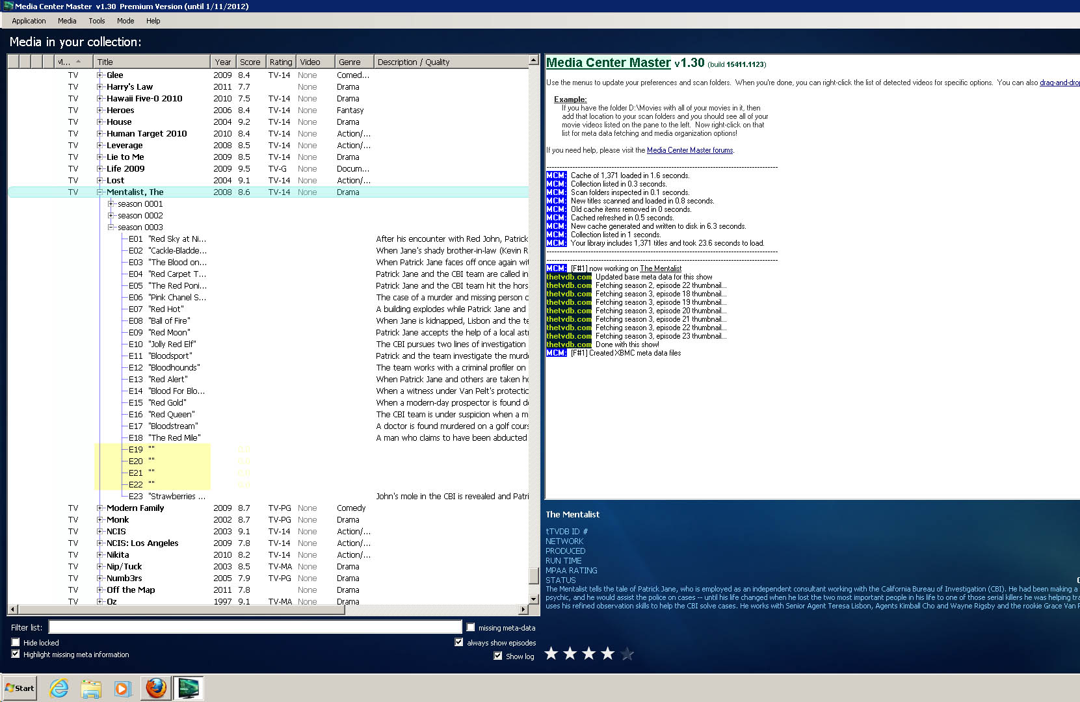1080x702 pixels.
Task: Open Windows Explorer folder icon in taskbar
Action: pos(91,688)
